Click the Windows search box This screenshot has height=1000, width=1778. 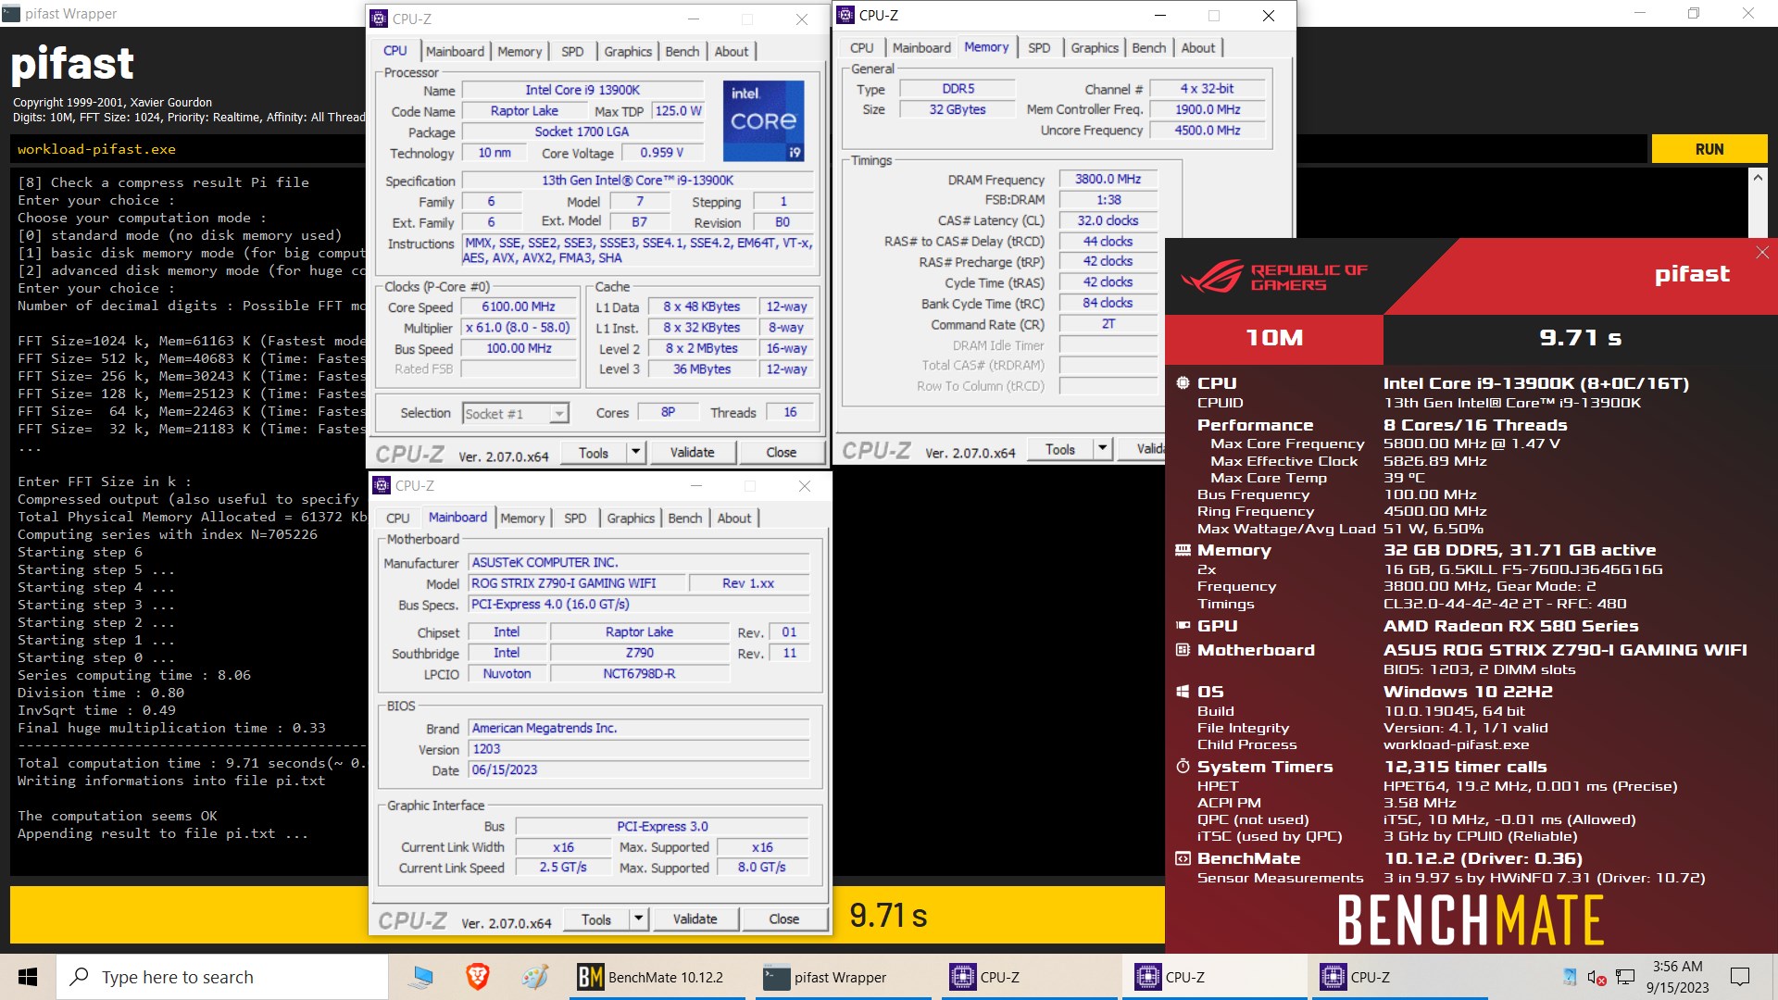[222, 977]
